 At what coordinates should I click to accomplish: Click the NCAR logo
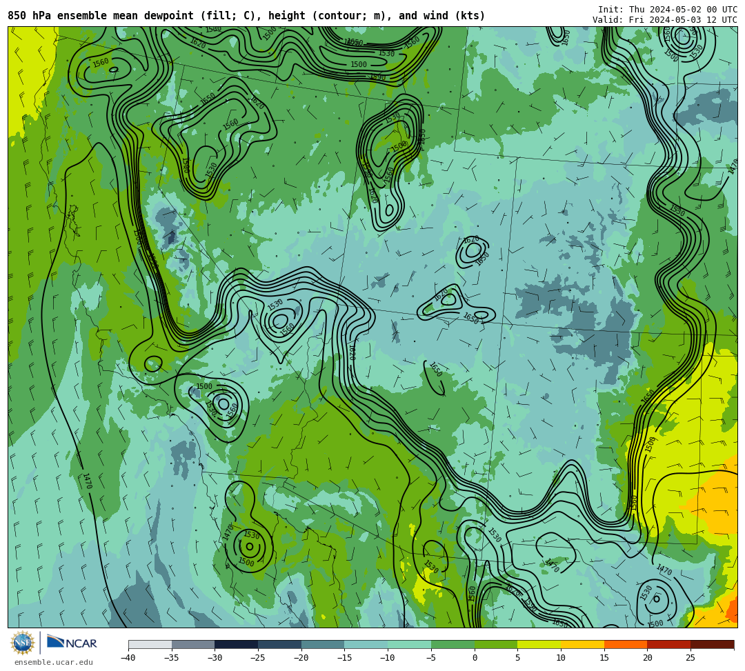tap(72, 643)
